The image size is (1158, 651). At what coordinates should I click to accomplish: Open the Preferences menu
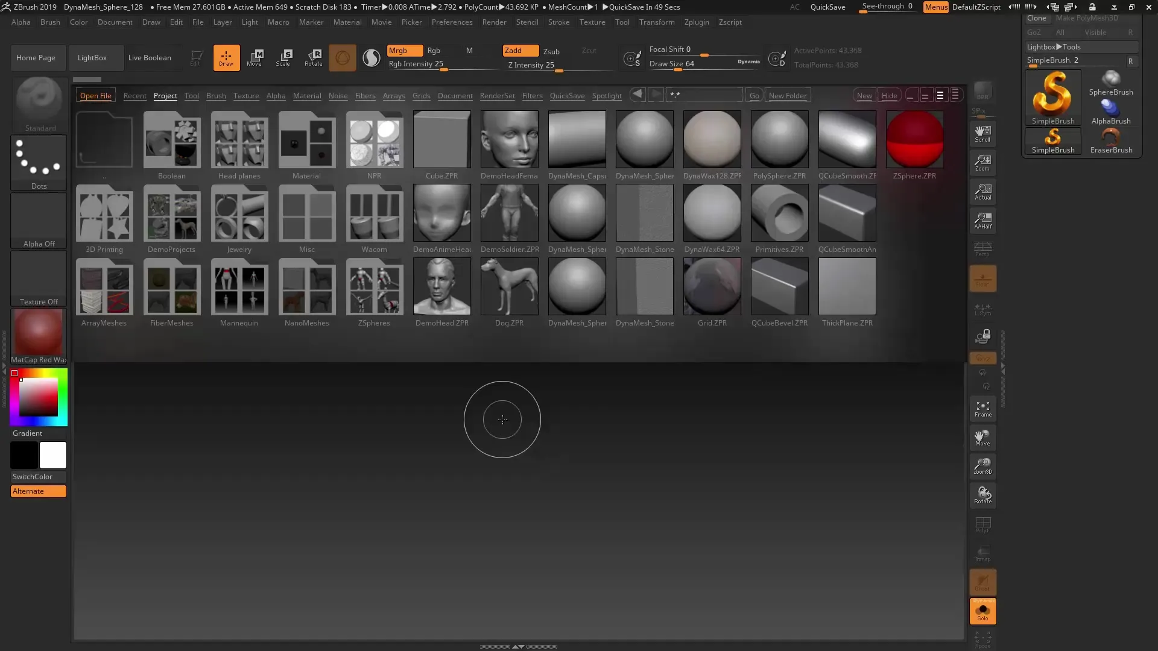pos(452,22)
